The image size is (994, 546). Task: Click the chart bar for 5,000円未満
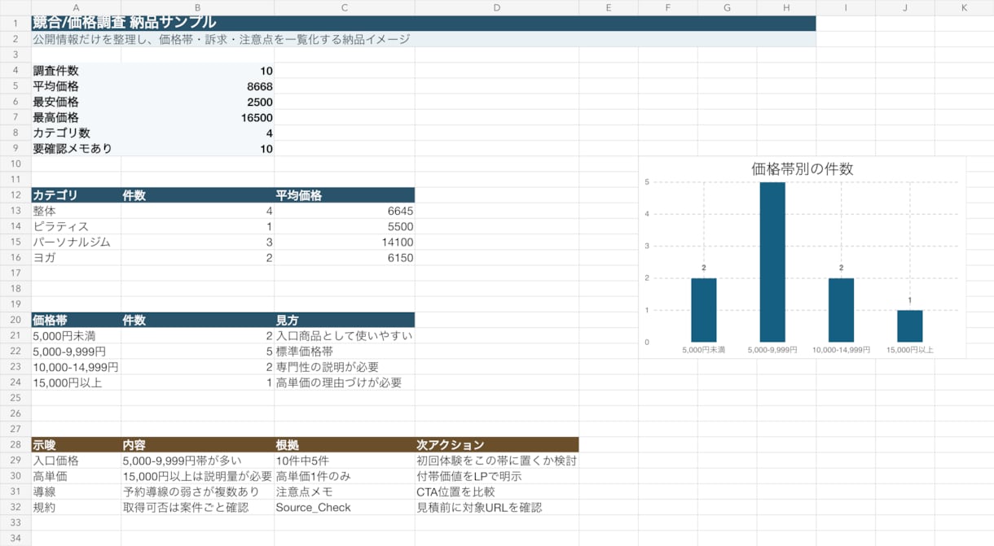click(x=704, y=310)
